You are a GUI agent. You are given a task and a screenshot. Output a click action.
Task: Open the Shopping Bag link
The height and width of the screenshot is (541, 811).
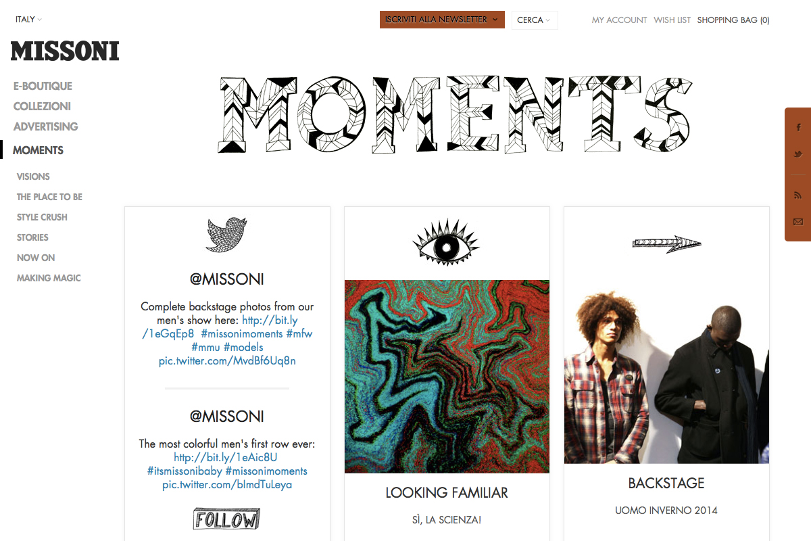pyautogui.click(x=733, y=20)
